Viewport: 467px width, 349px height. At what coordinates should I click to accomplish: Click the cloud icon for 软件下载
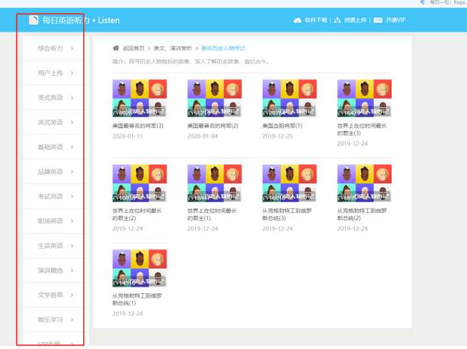(x=297, y=20)
